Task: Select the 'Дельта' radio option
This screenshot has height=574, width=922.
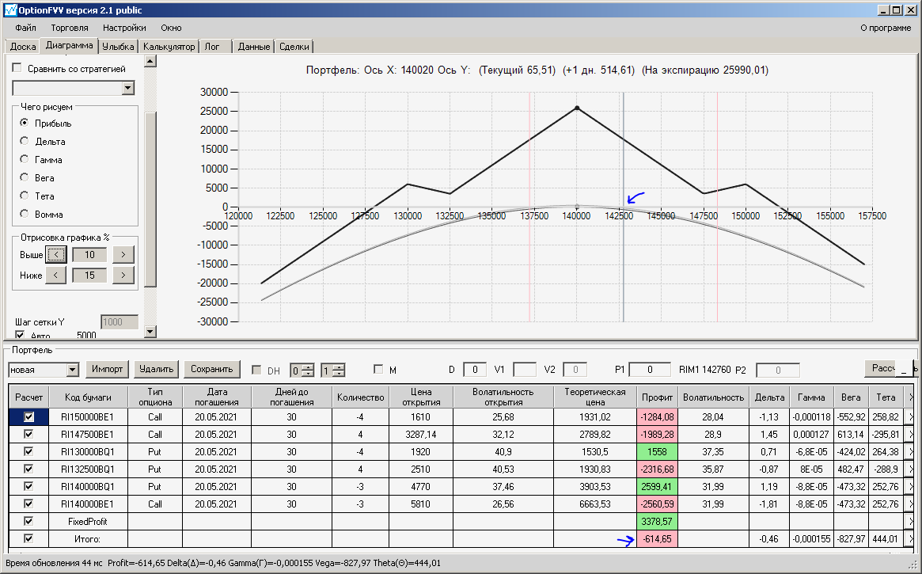Action: [x=24, y=141]
